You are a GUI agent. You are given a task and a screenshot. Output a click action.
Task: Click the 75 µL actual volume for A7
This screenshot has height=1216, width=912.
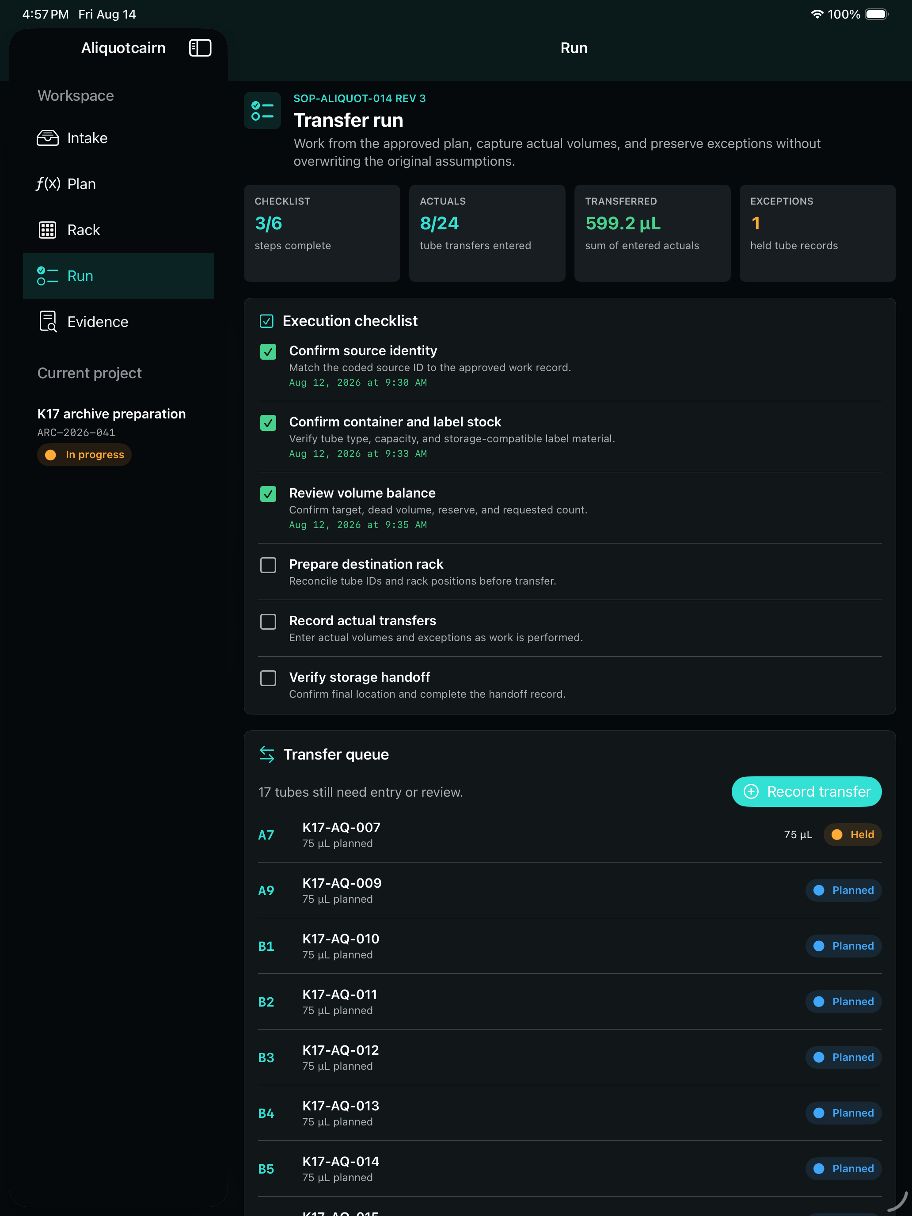coord(798,835)
